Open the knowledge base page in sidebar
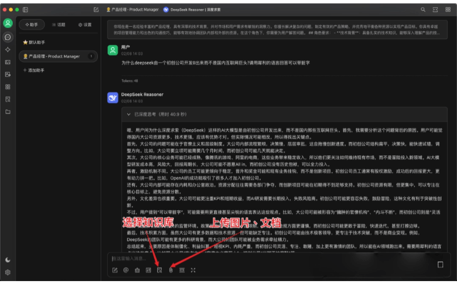Screen dimensions: 457x285 (x=8, y=99)
